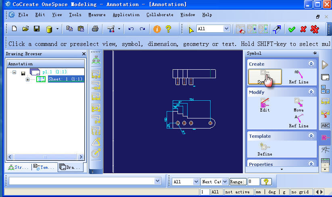This screenshot has width=332, height=197.
Task: Pin the Symbol panel with pushpin icon
Action: (x=315, y=53)
